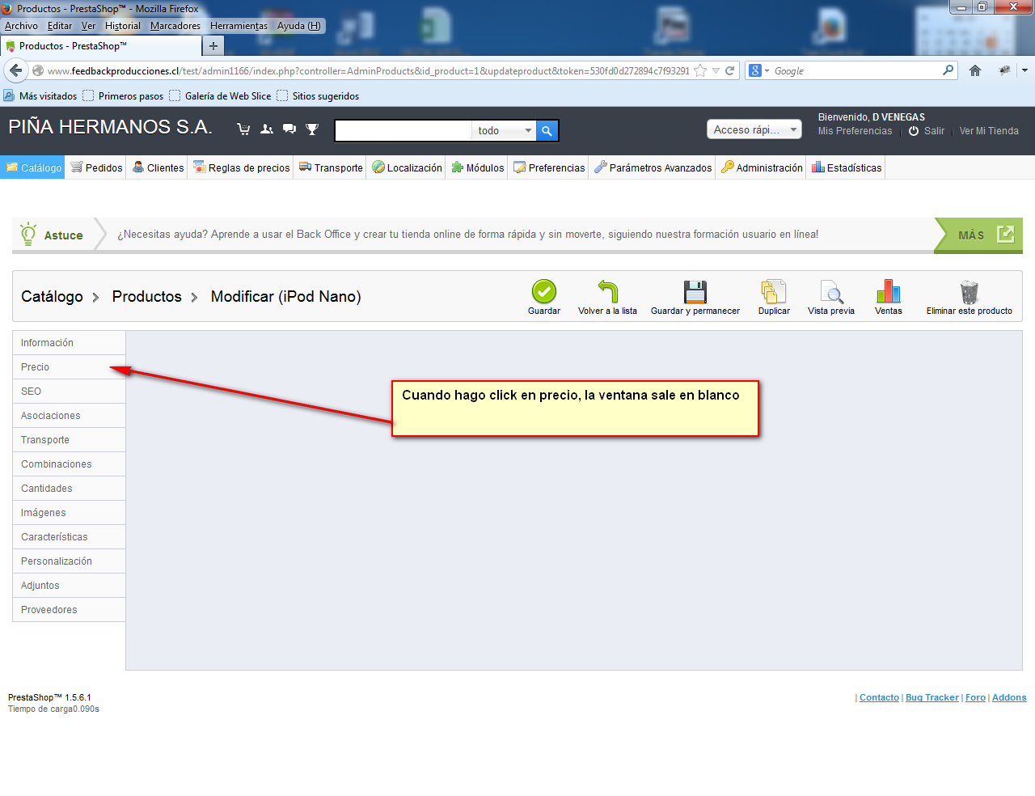
Task: Click the shopping cart icon in the header
Action: click(x=243, y=129)
